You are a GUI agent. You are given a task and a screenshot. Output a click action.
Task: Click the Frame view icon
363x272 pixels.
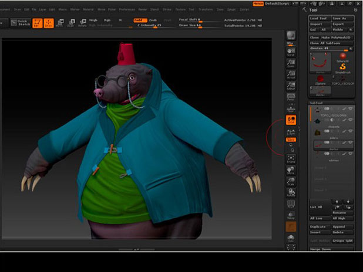point(290,159)
